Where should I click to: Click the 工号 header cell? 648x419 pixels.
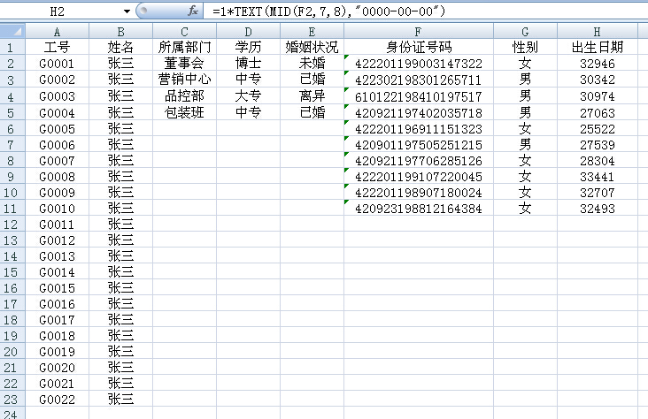click(57, 47)
